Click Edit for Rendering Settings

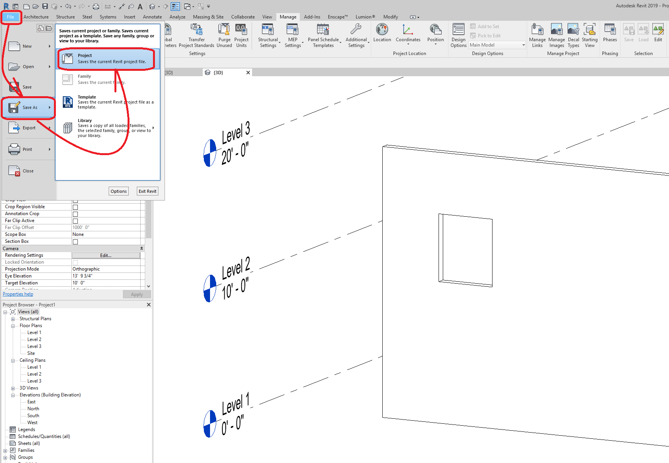106,255
